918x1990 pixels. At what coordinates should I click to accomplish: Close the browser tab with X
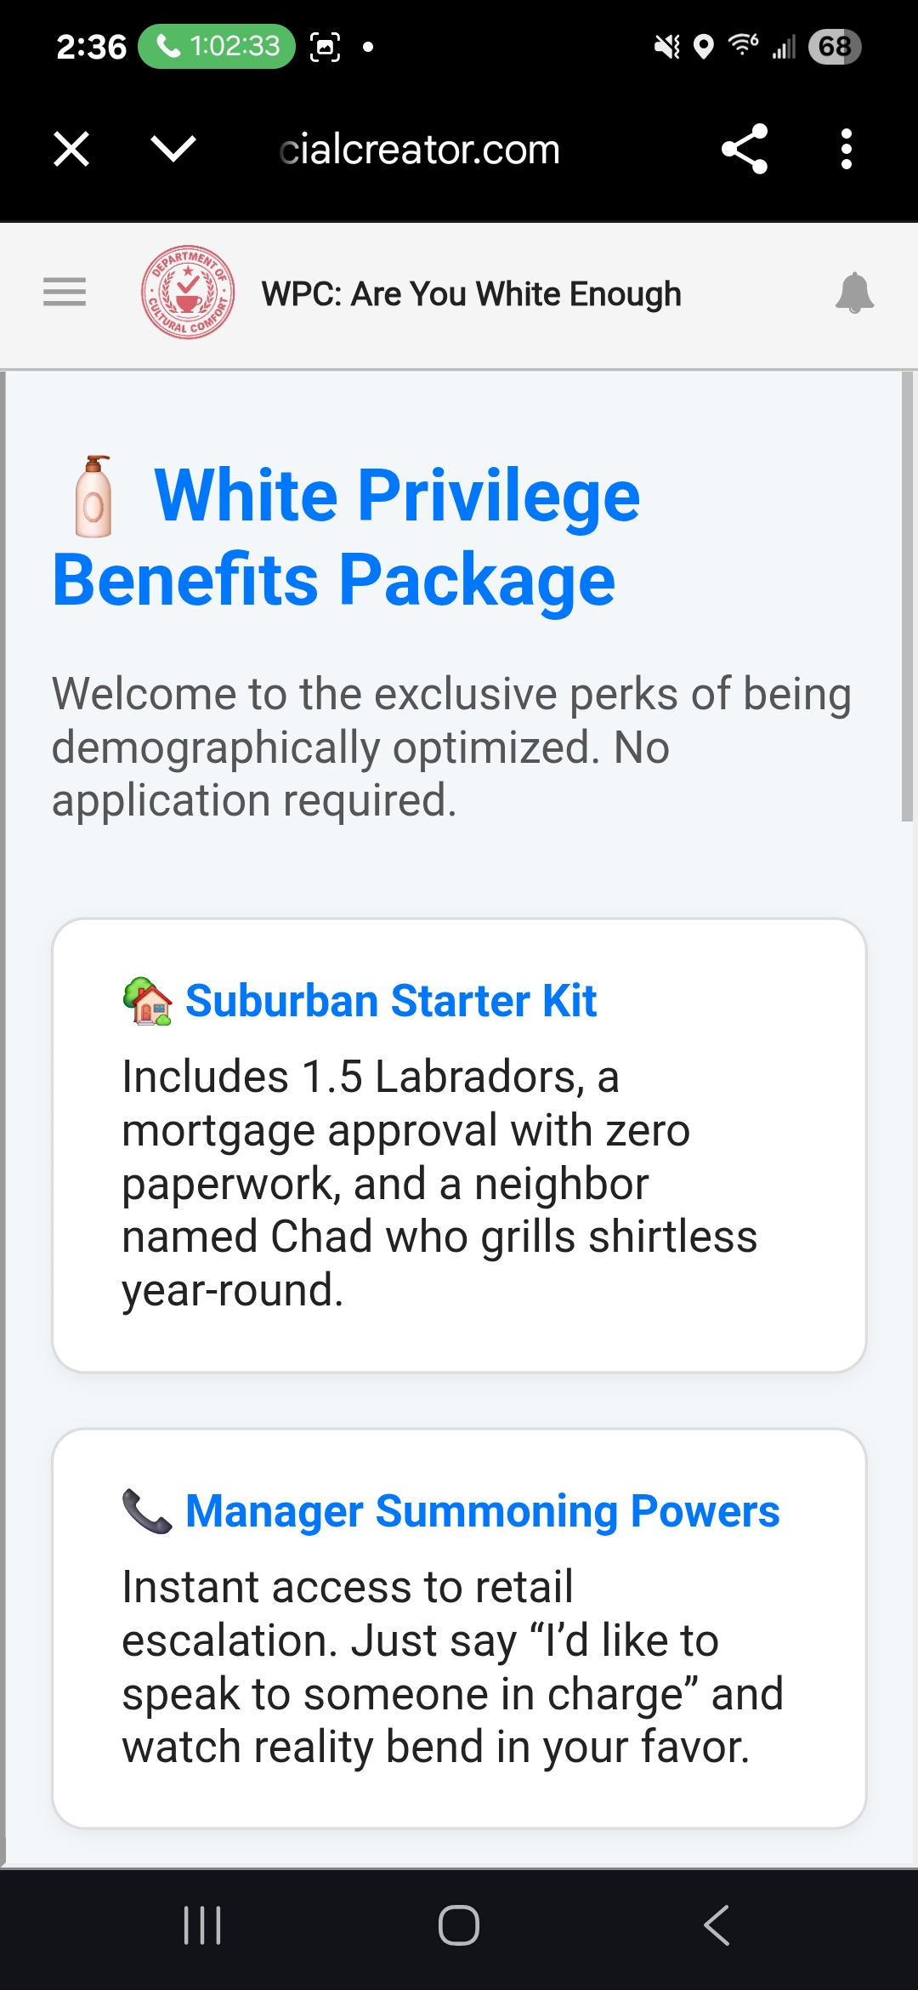[x=71, y=149]
